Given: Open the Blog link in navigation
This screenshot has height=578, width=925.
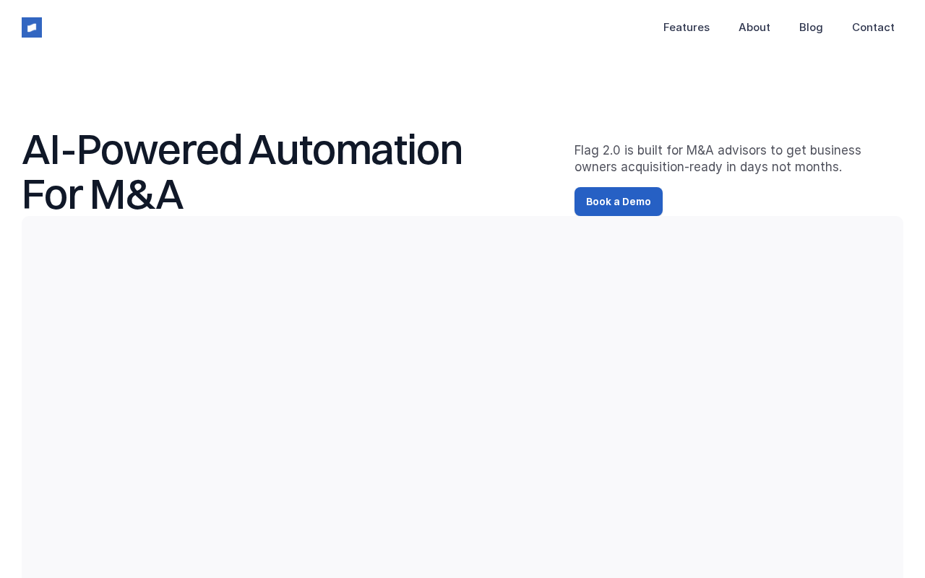Looking at the screenshot, I should [x=811, y=27].
